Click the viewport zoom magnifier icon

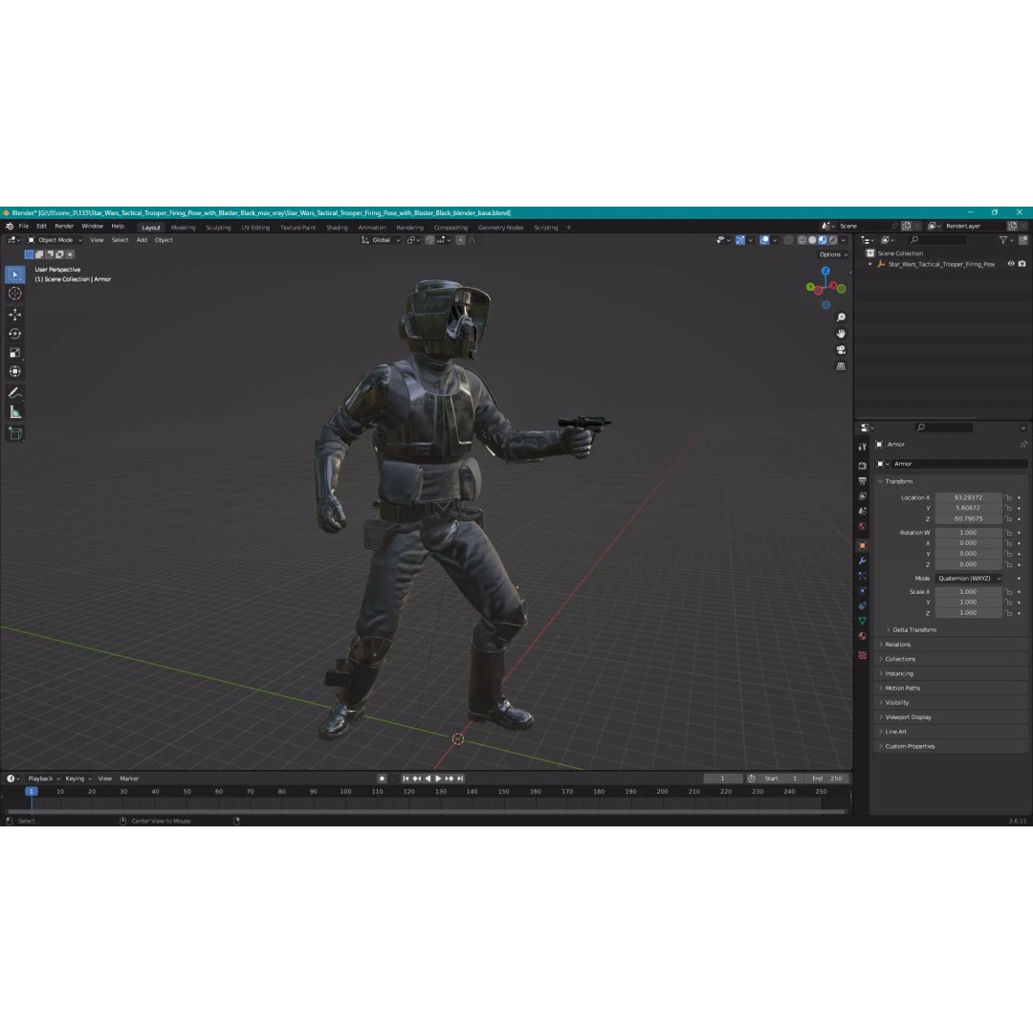point(841,318)
